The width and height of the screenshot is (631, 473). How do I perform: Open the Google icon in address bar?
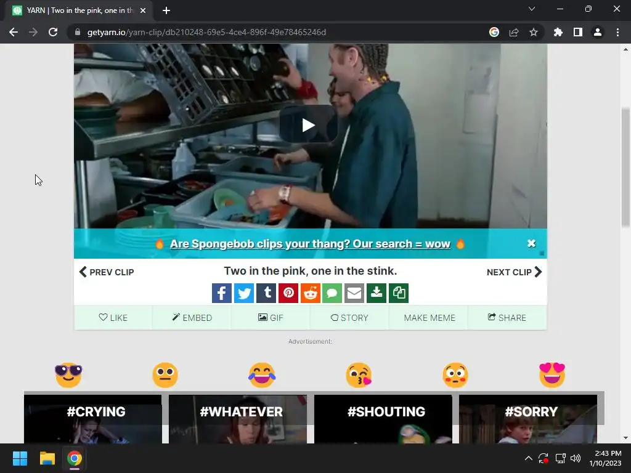click(x=494, y=32)
